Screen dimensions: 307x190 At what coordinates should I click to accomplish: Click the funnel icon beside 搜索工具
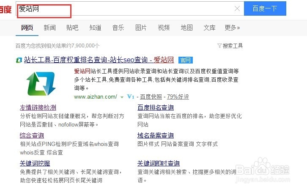[x=219, y=46]
